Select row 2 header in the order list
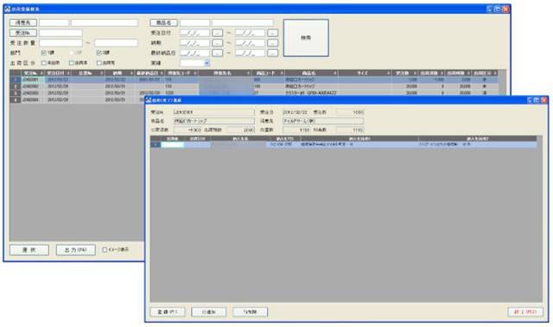Screen dimensions: 553x327 click(x=16, y=86)
